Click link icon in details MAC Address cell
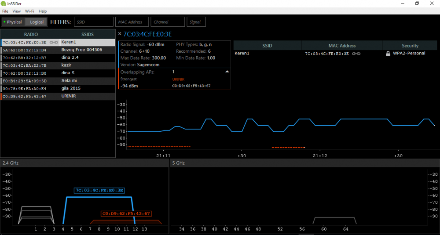This screenshot has width=440, height=235. click(356, 54)
